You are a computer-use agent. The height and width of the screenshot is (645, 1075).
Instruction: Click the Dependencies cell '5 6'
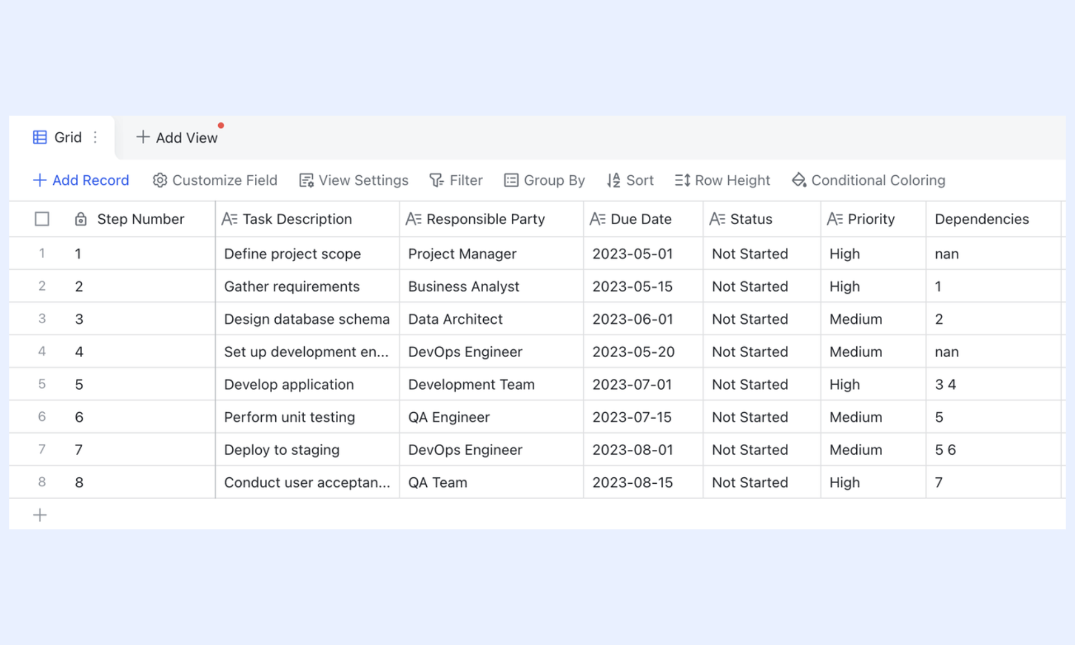993,450
